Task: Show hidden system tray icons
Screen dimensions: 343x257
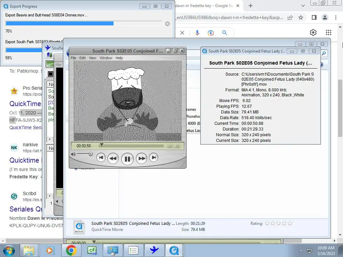Action: click(301, 250)
